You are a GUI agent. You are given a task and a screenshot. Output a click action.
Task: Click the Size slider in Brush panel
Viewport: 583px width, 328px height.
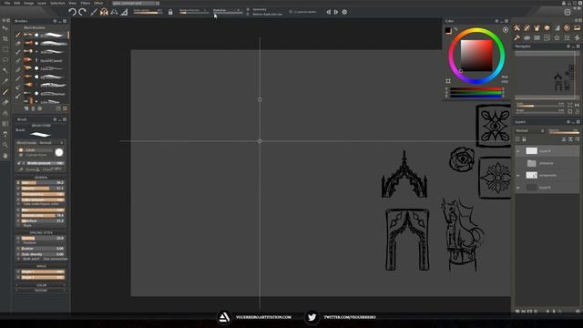pos(43,182)
